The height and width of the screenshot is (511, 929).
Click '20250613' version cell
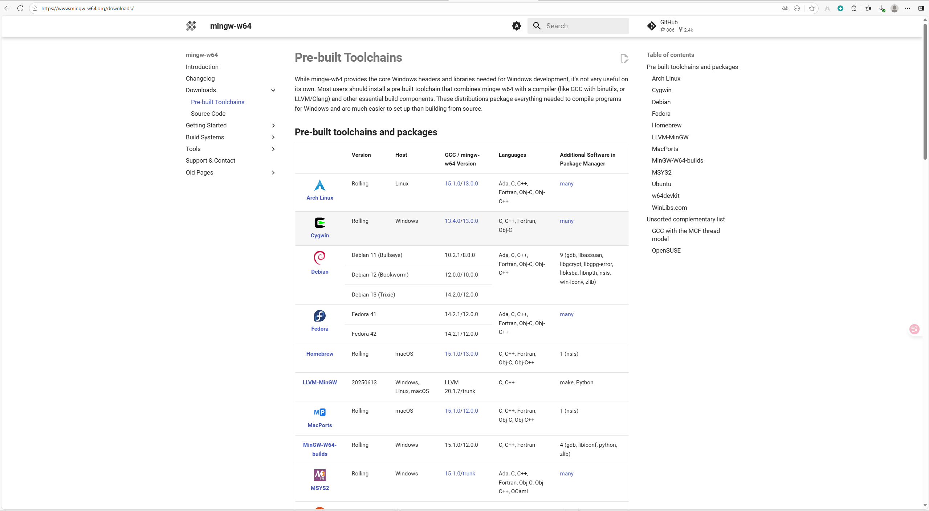[x=364, y=383]
